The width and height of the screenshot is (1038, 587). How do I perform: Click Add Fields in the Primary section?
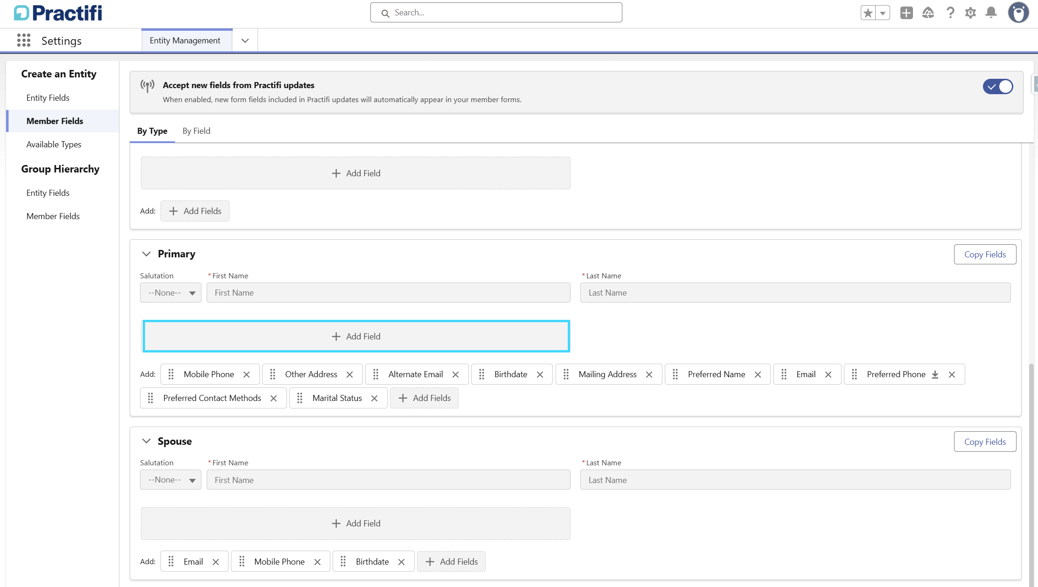[x=424, y=398]
